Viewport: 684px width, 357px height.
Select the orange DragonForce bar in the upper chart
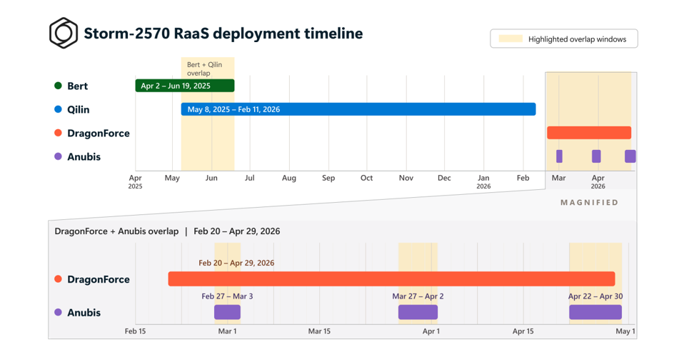589,133
